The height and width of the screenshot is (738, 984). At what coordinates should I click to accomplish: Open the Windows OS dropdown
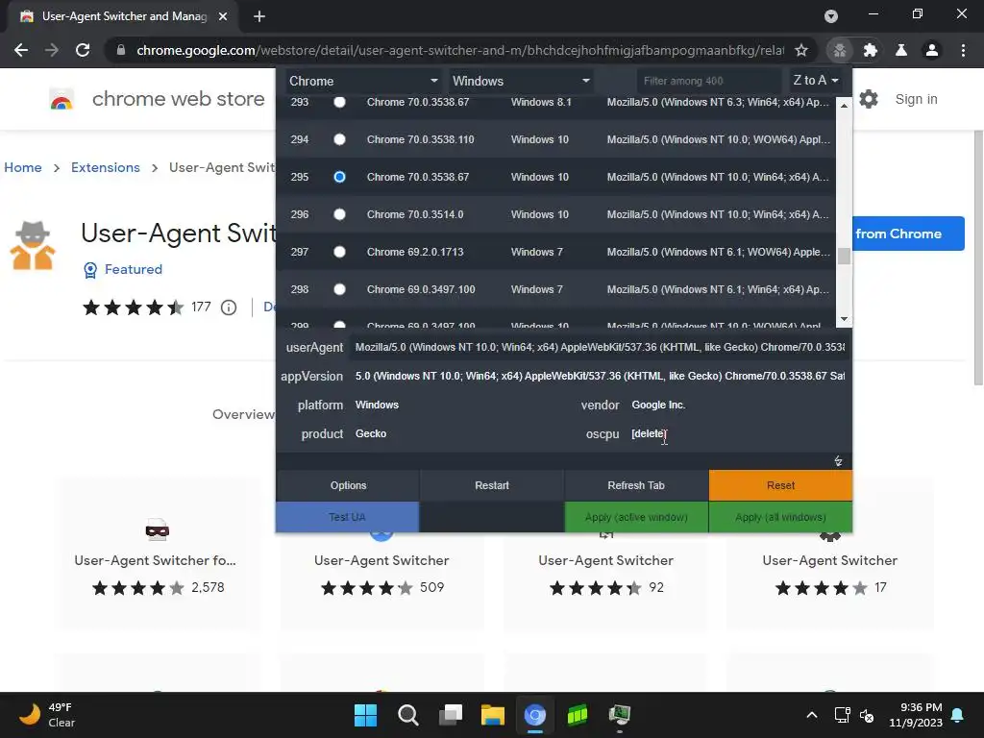(x=521, y=81)
